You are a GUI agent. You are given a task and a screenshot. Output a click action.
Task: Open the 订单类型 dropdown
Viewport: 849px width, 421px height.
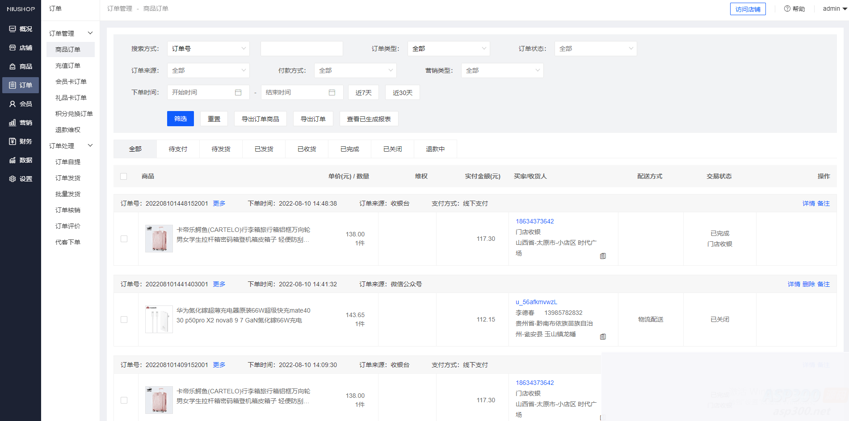[448, 48]
